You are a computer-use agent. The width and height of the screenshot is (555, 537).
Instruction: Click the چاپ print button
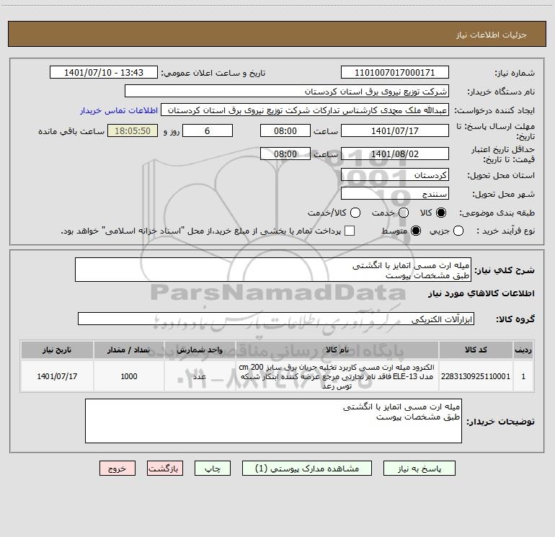click(213, 469)
